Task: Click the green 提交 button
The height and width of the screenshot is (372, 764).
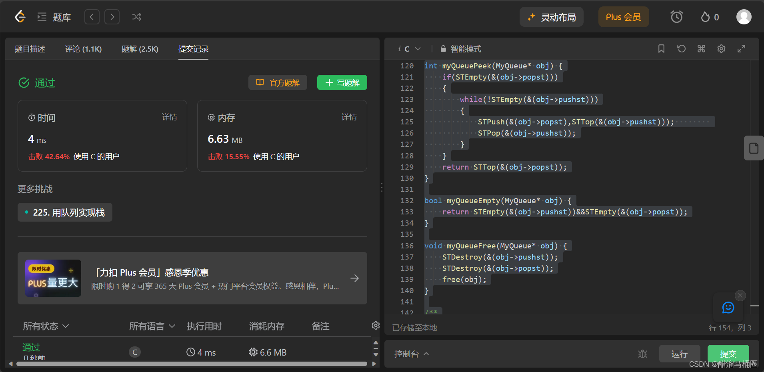Action: [728, 354]
